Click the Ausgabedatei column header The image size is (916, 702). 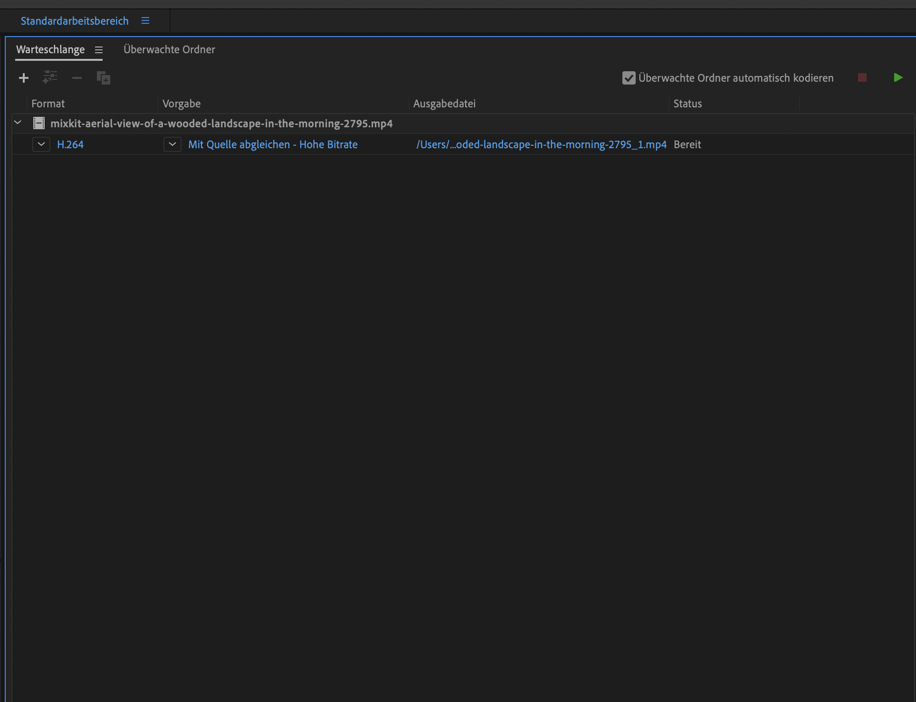(444, 104)
